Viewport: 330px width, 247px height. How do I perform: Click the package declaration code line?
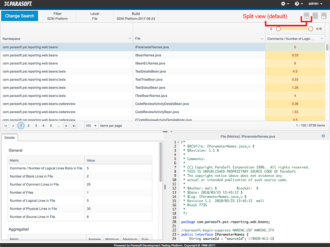pyautogui.click(x=225, y=222)
